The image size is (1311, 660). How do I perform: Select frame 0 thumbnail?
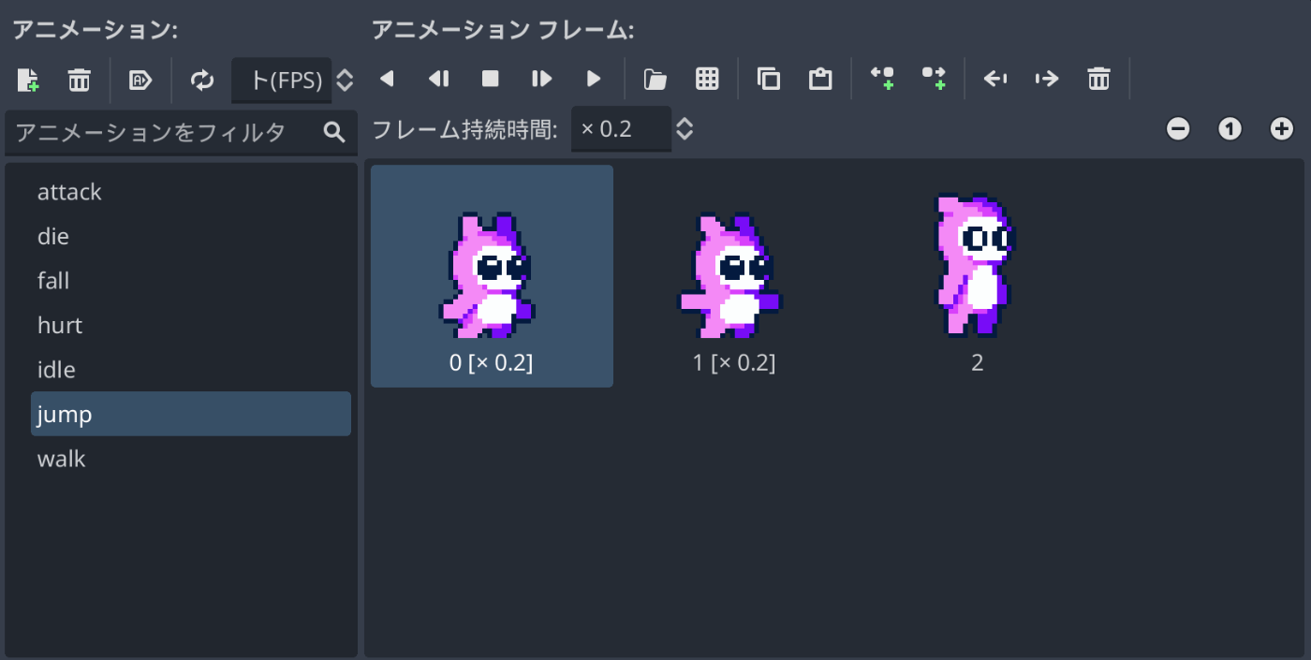point(492,276)
